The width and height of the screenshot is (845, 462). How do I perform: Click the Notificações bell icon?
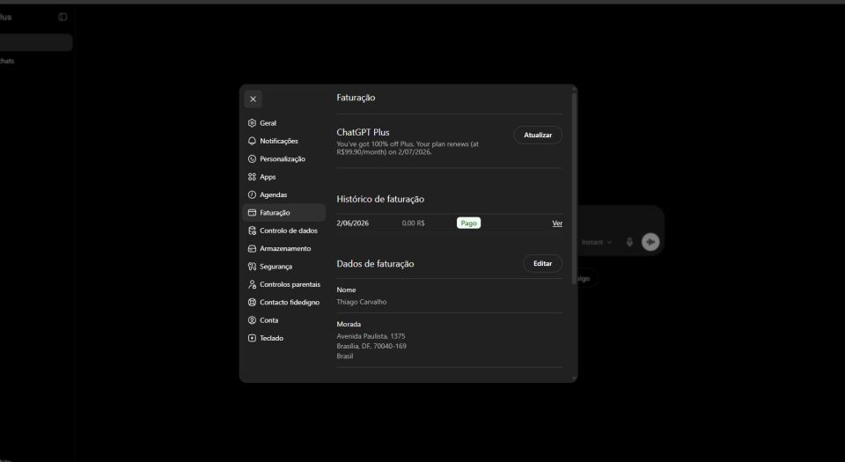tap(252, 141)
